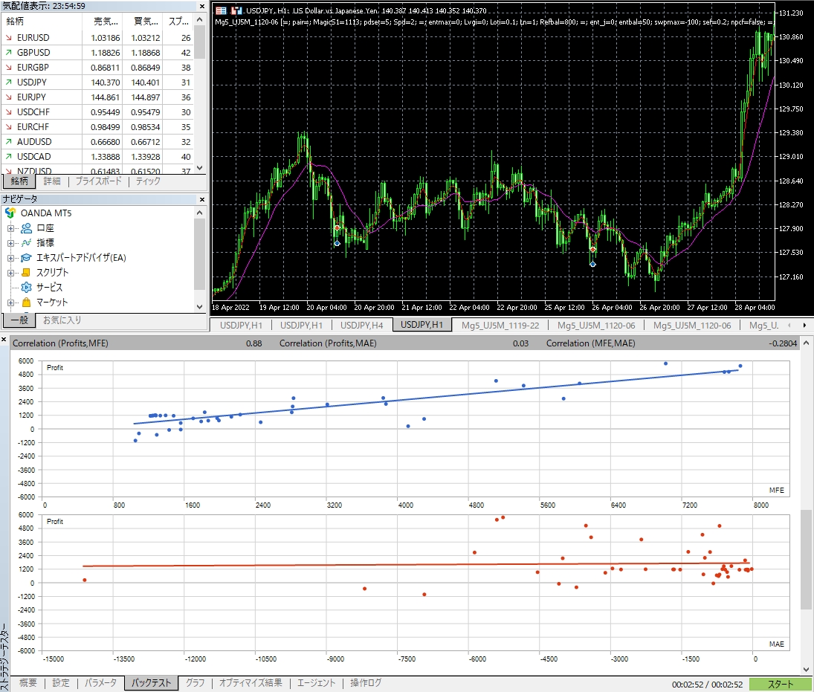
Task: Expand the スクリプト tree node
Action: pyautogui.click(x=10, y=273)
